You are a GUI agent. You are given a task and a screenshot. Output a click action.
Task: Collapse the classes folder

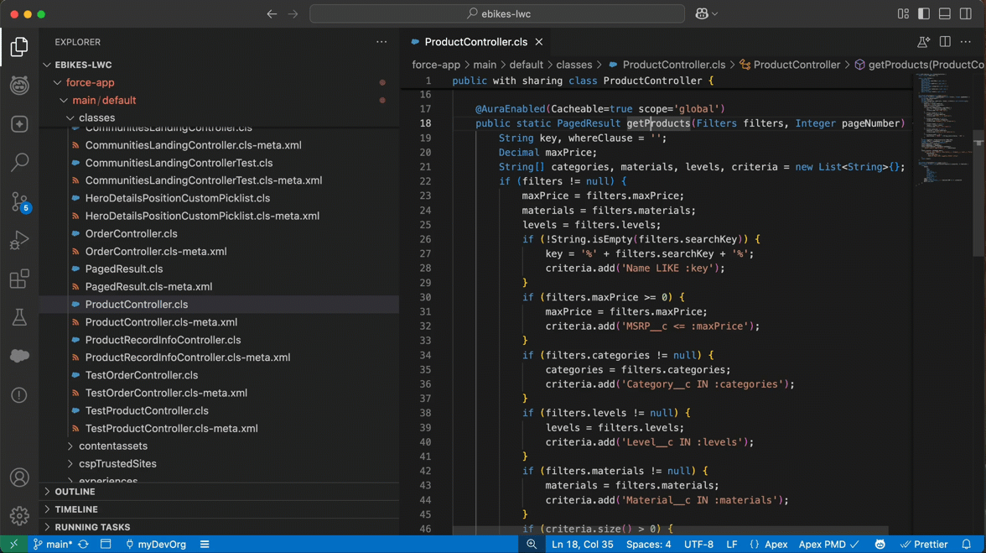(x=70, y=117)
